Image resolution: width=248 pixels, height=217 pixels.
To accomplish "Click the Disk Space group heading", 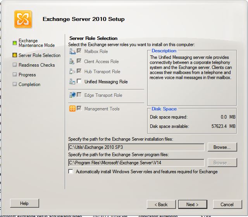I will pyautogui.click(x=164, y=109).
